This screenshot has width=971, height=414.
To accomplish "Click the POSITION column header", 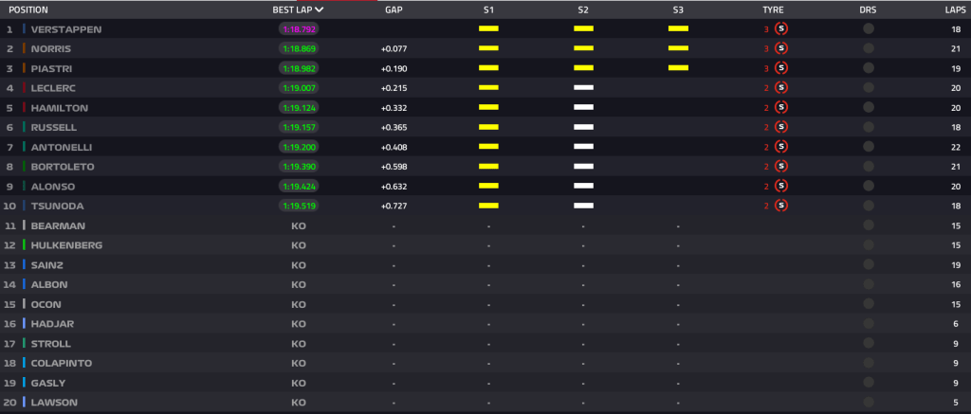I will coord(27,9).
